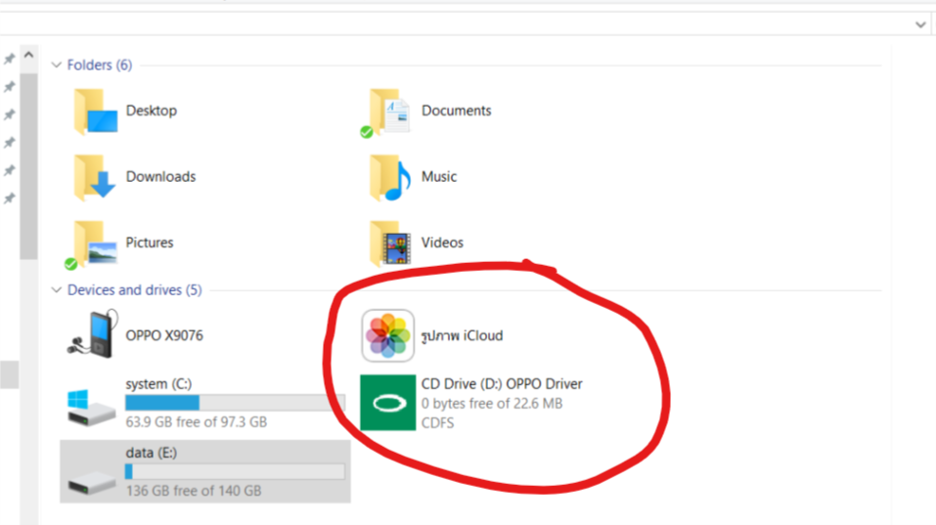The width and height of the screenshot is (936, 525).
Task: Click the Pictures folder label
Action: (x=150, y=242)
